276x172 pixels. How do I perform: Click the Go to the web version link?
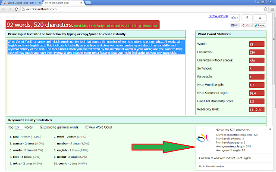tap(212, 166)
